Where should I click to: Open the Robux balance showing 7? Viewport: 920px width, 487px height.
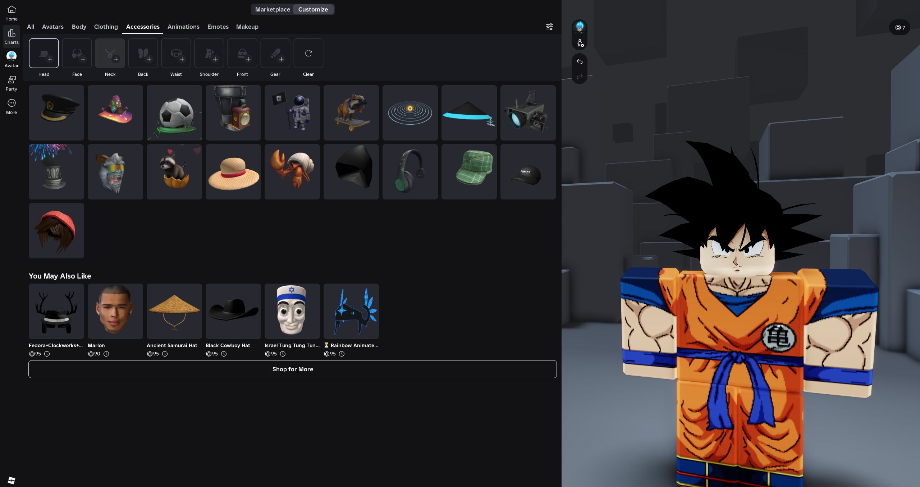coord(900,28)
